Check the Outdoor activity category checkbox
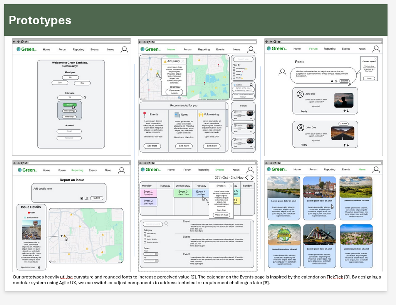Image resolution: width=396 pixels, height=305 pixels. tap(145, 242)
